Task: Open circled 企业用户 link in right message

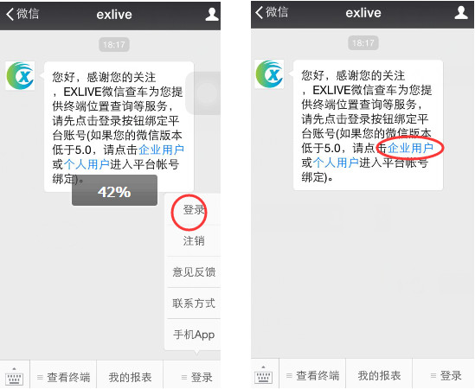Action: point(410,148)
